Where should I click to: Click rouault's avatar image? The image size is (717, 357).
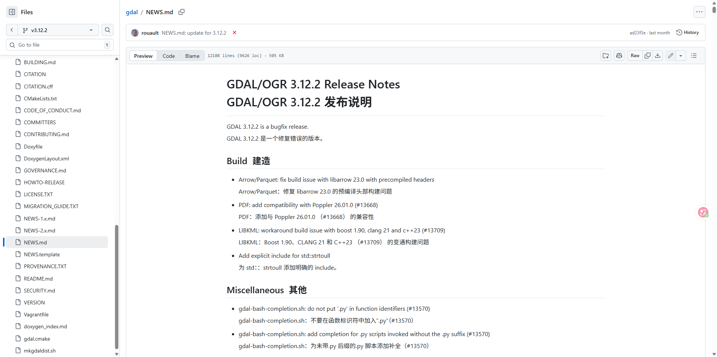pos(135,33)
